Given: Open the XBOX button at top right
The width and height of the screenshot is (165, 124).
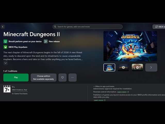Looking at the screenshot, I should point(159,27).
